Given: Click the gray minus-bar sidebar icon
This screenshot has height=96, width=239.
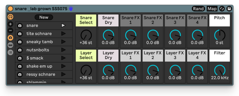Looking at the screenshot, I should 11,45.
